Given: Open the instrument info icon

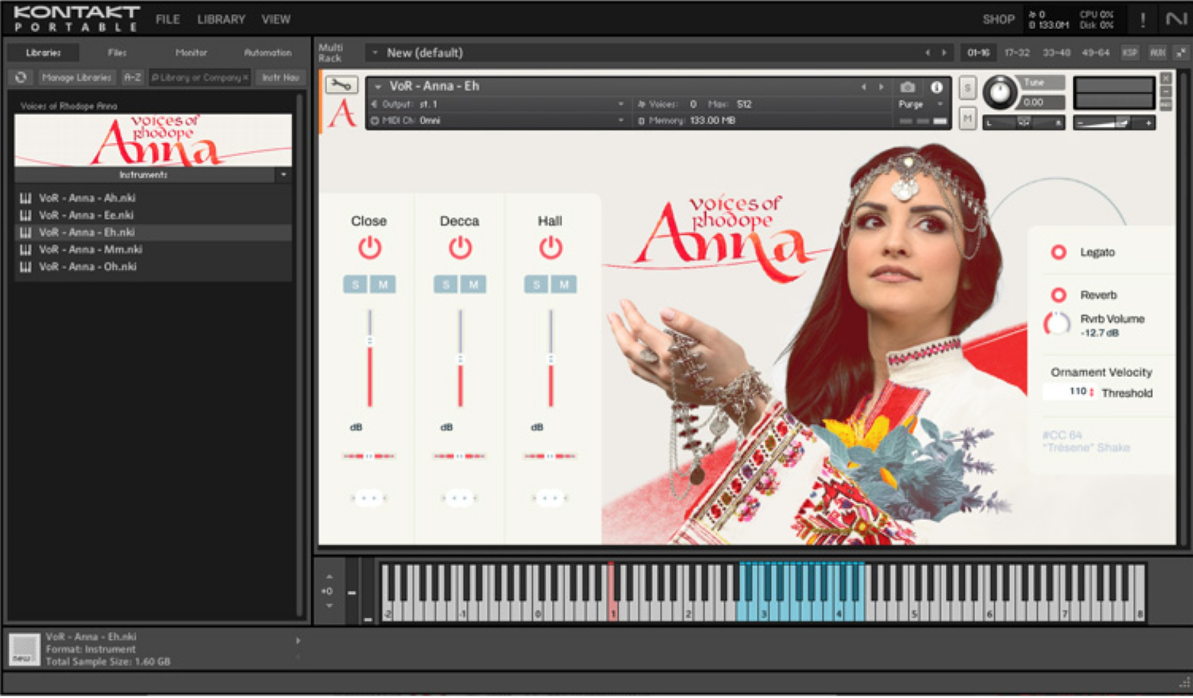Looking at the screenshot, I should click(x=936, y=87).
